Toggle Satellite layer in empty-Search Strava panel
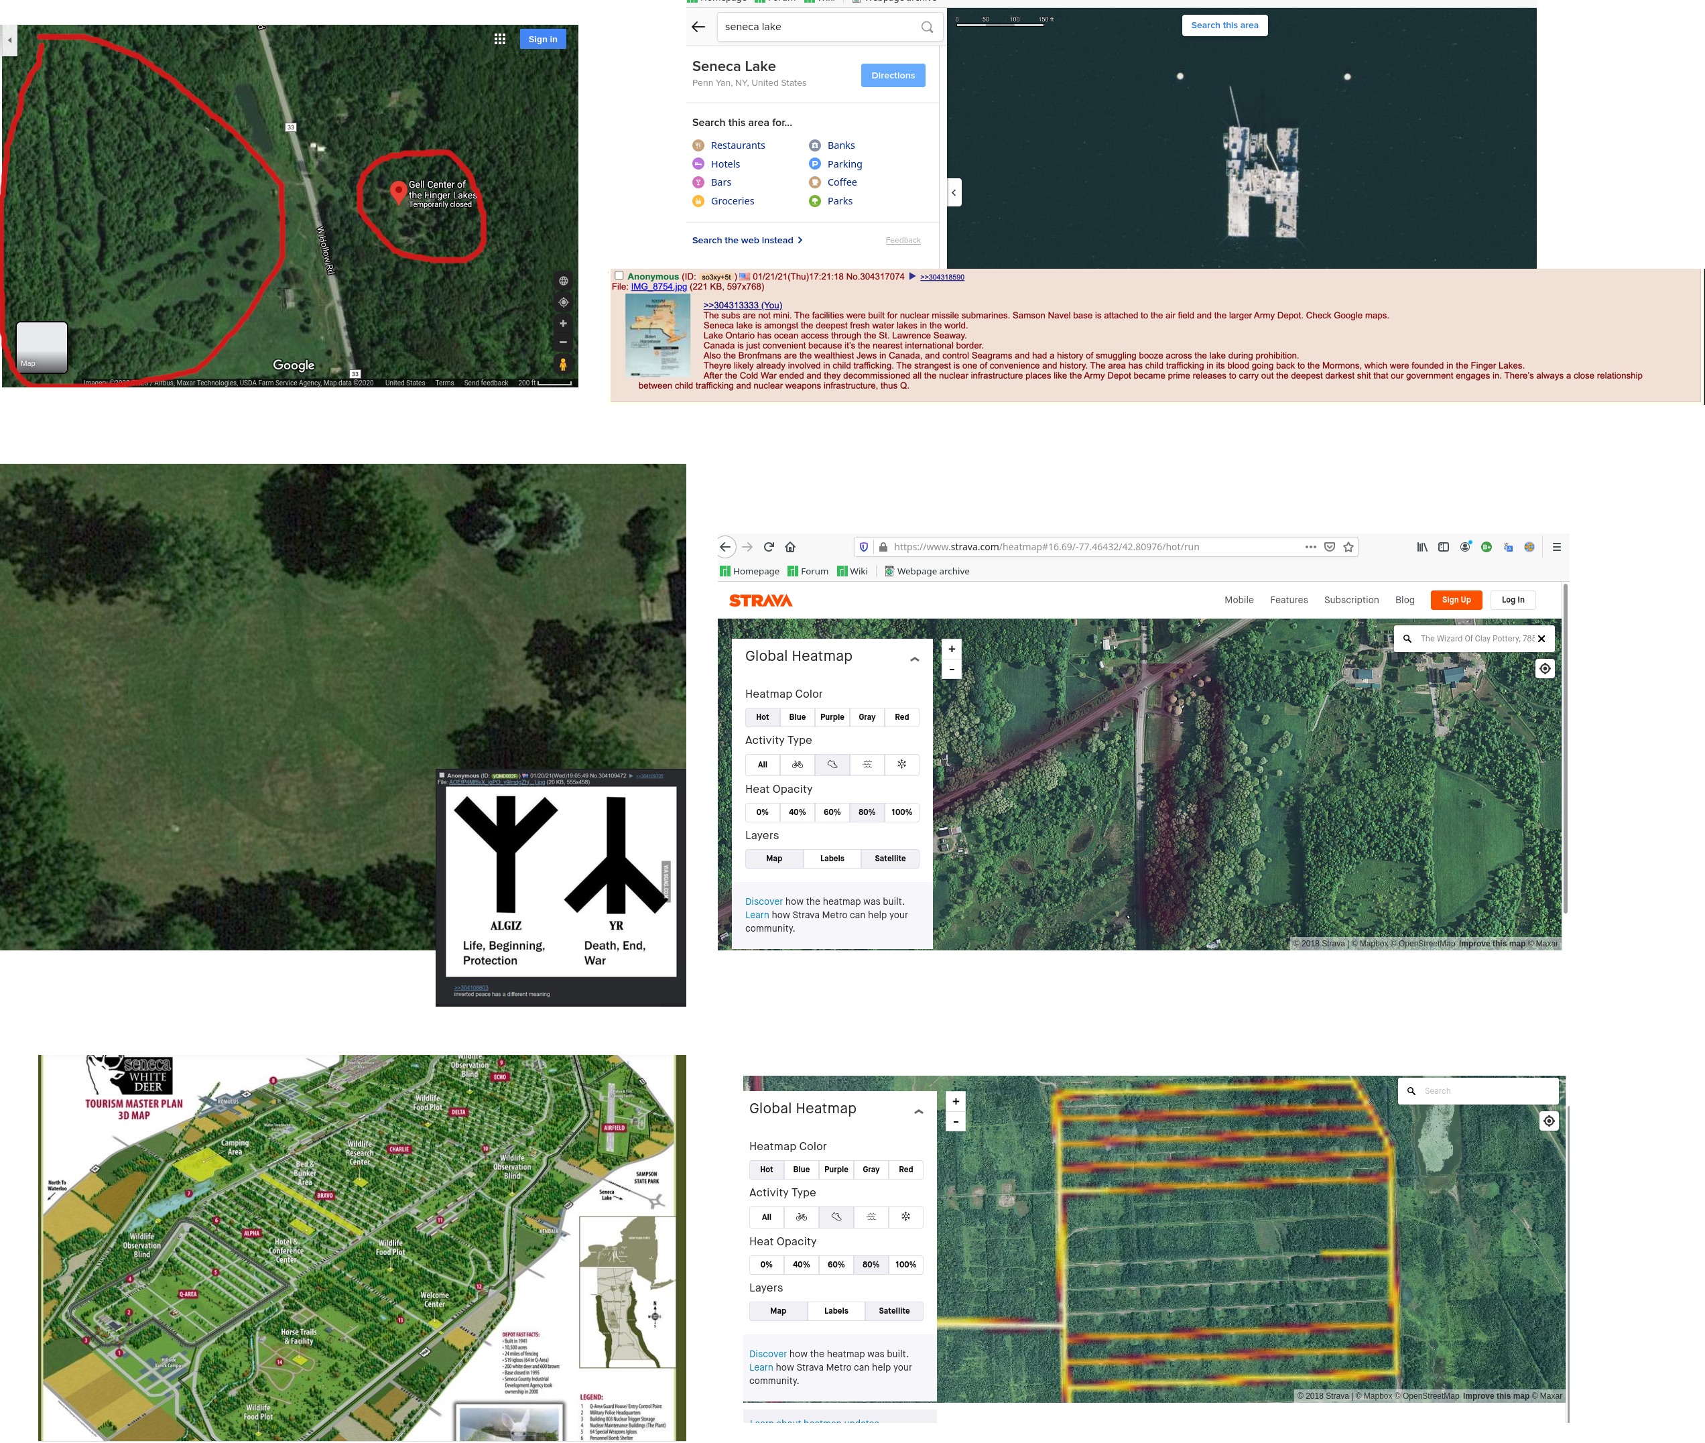This screenshot has height=1443, width=1705. click(x=894, y=1311)
